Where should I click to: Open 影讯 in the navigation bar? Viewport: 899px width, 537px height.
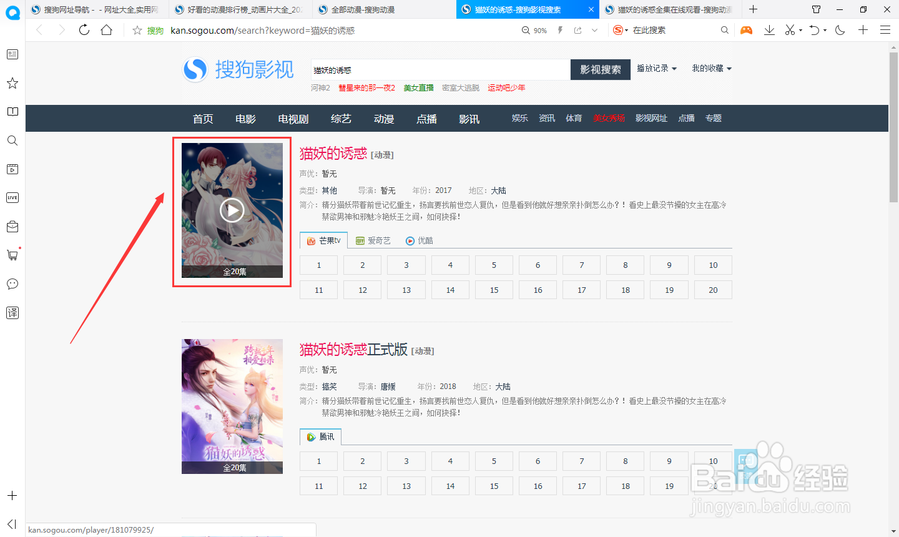click(x=469, y=119)
